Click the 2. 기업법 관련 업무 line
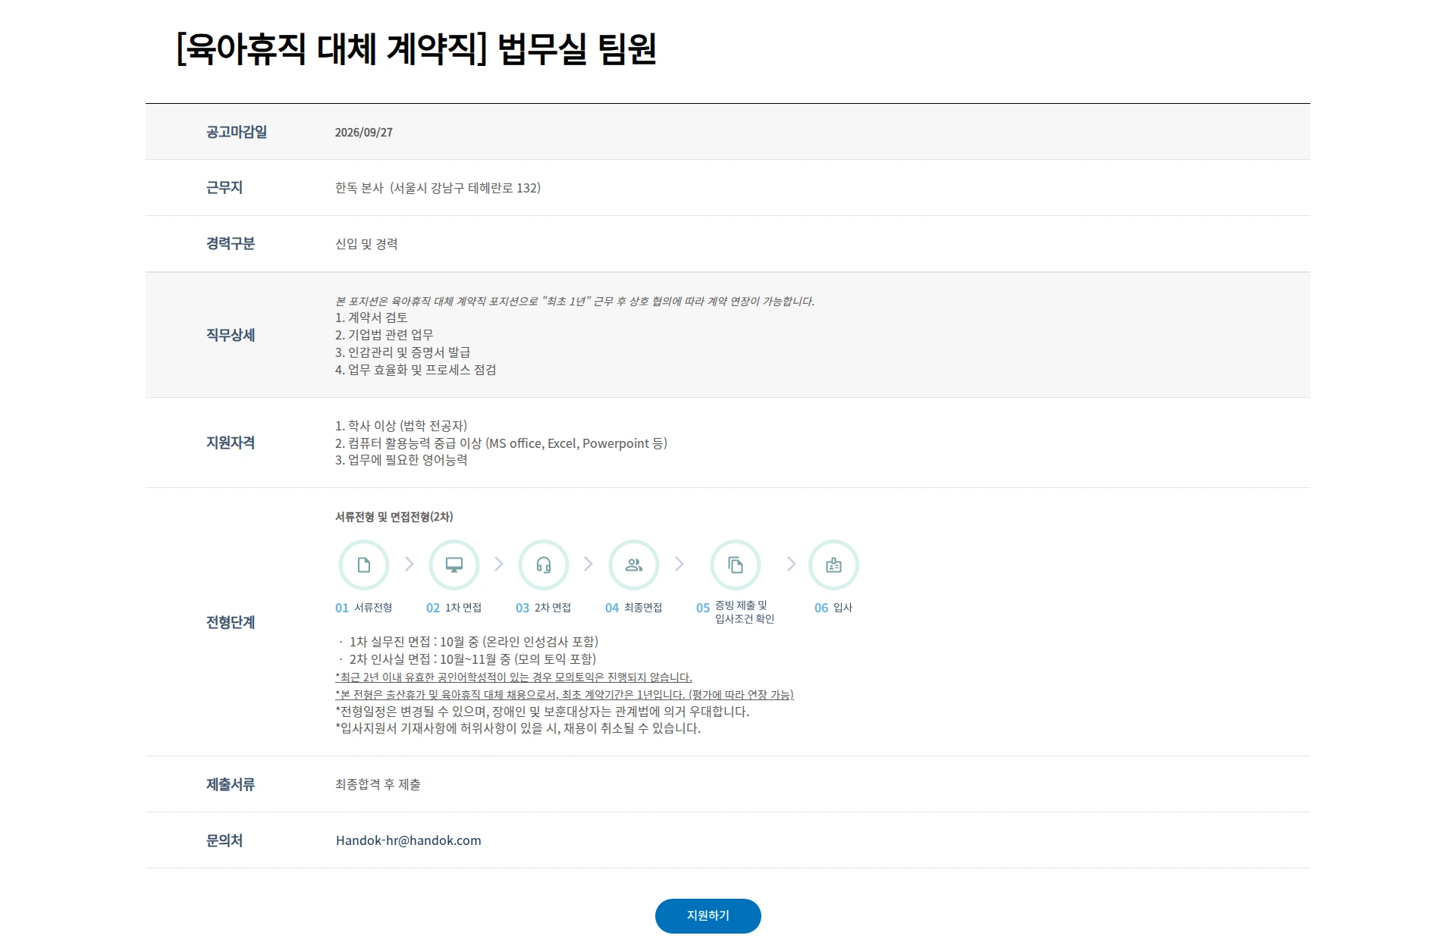The image size is (1456, 948). 384,335
